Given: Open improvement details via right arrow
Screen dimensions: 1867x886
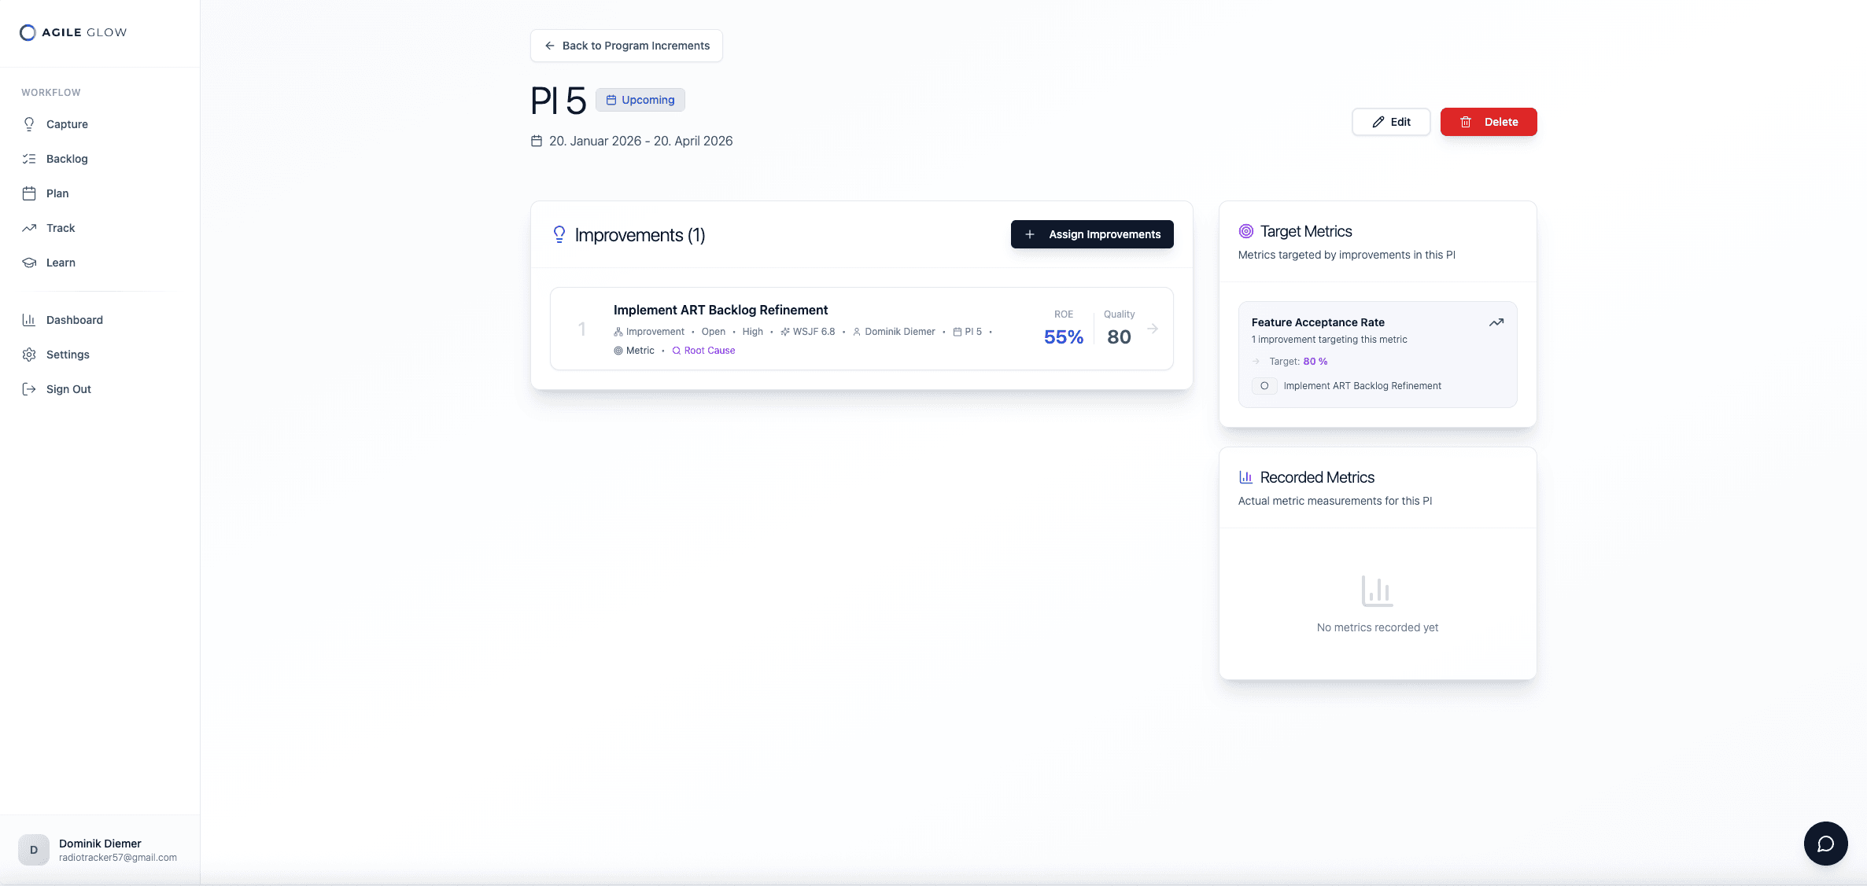Looking at the screenshot, I should pyautogui.click(x=1153, y=329).
